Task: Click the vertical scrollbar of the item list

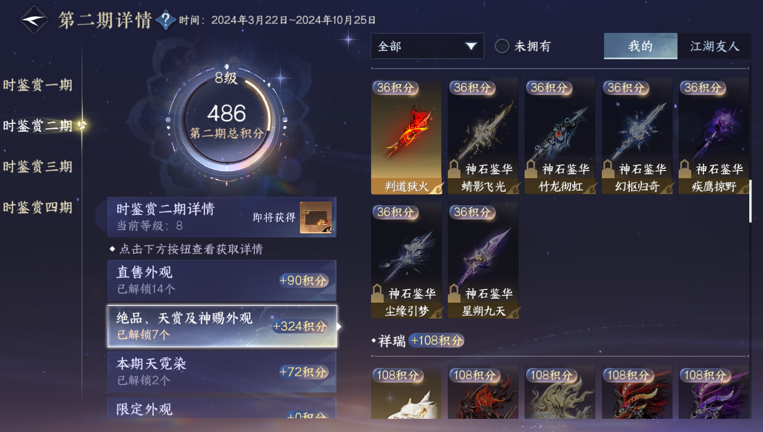Action: pos(750,201)
